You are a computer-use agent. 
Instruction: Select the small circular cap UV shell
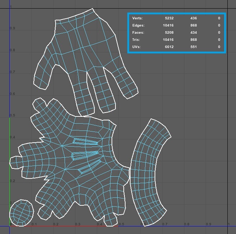click(x=22, y=213)
